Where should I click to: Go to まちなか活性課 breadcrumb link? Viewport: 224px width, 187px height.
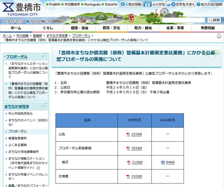[57, 36]
